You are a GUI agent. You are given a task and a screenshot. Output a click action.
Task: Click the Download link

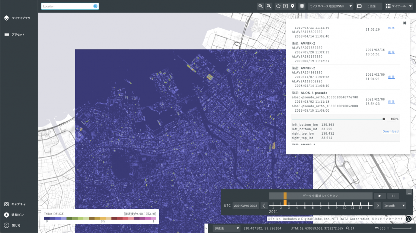390,131
